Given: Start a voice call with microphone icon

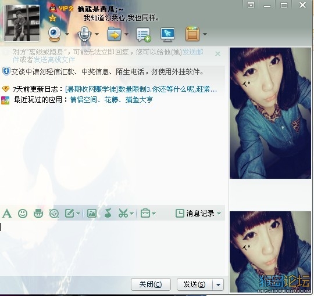Looking at the screenshot, I should (84, 34).
